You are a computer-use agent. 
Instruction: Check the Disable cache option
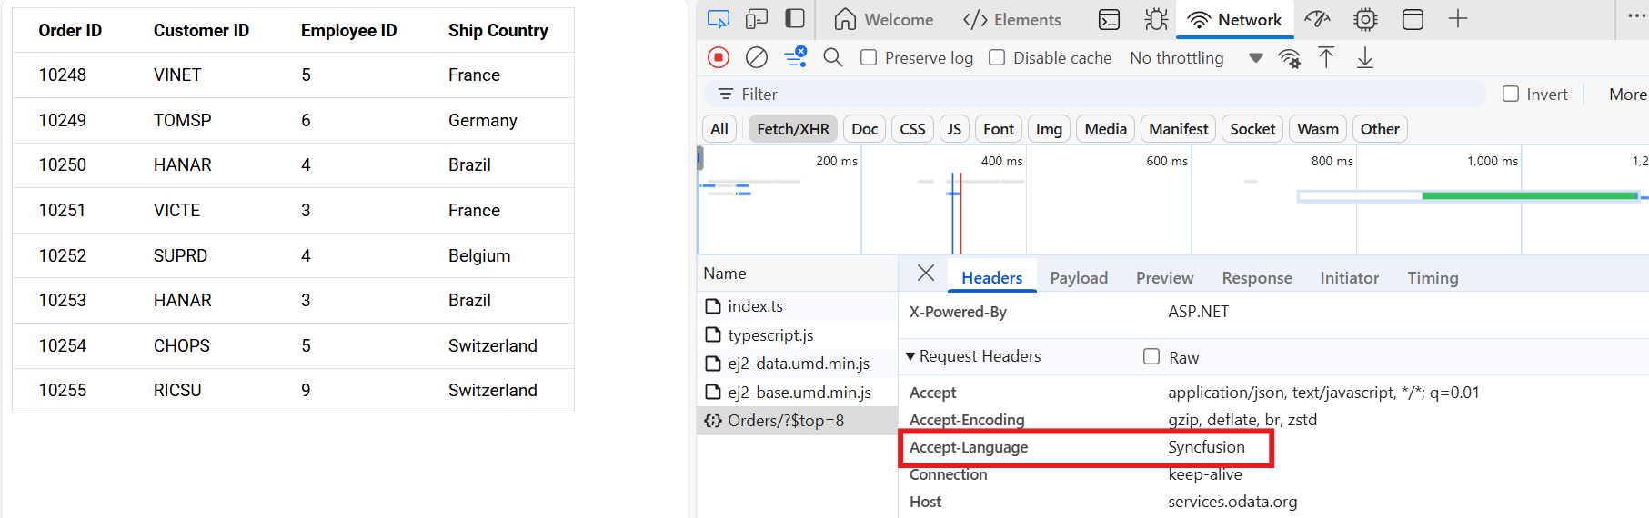tap(997, 58)
